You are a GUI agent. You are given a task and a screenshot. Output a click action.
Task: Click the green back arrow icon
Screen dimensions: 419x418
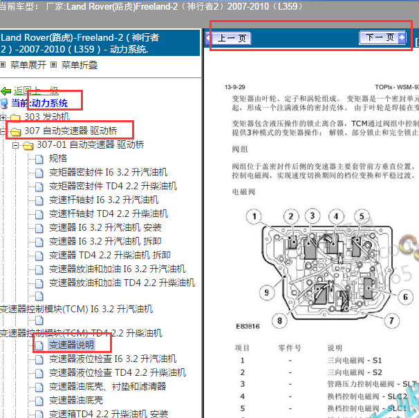(x=6, y=91)
